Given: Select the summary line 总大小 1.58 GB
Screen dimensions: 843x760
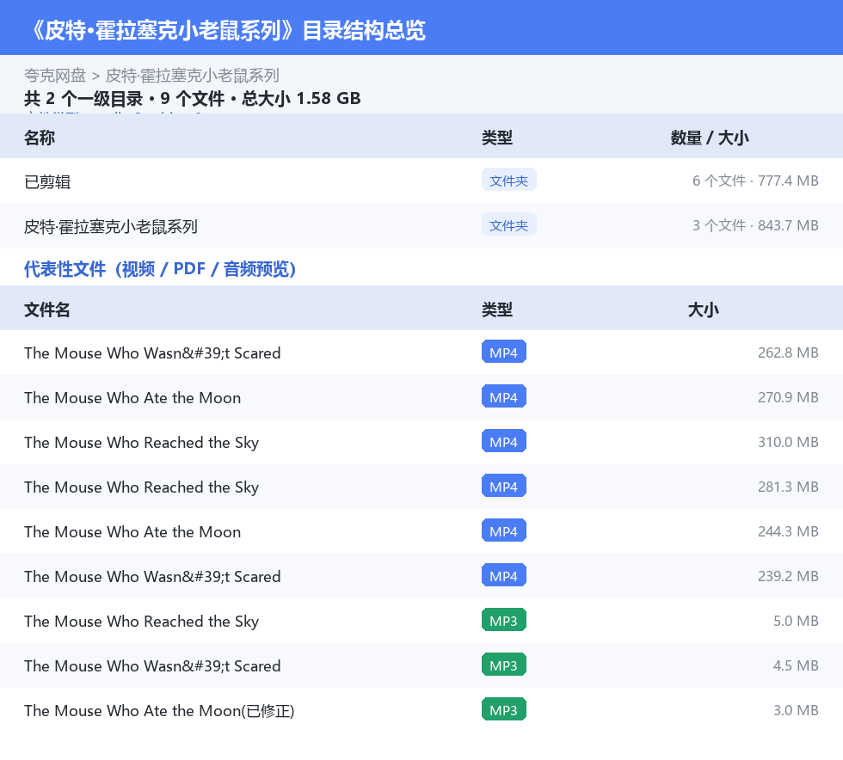Looking at the screenshot, I should pos(302,98).
